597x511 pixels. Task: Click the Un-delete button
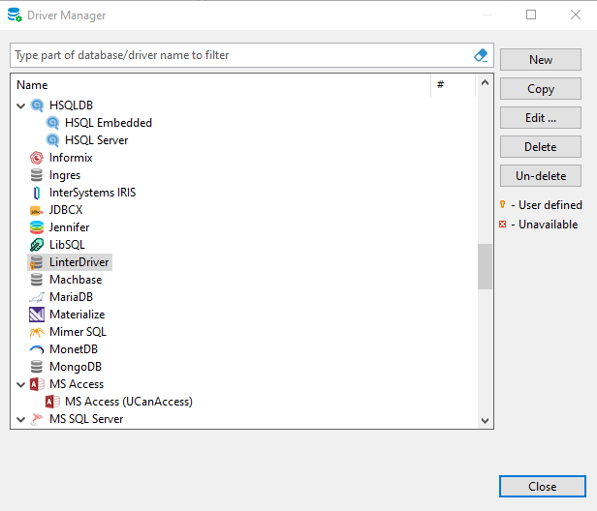(x=540, y=176)
